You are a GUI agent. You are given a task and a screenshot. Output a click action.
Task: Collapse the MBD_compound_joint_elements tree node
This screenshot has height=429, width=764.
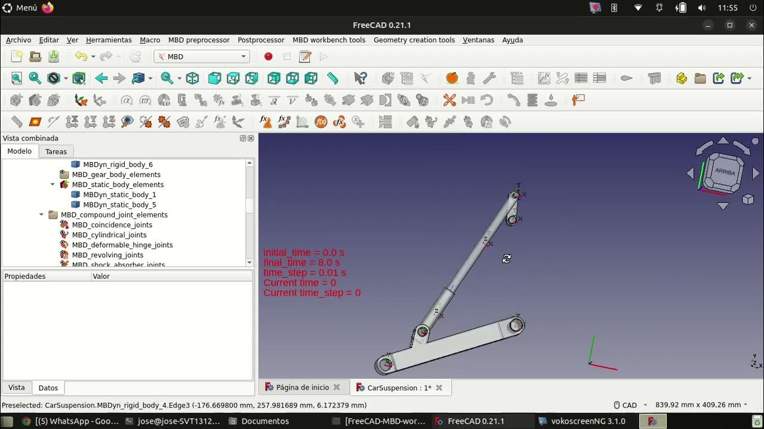41,215
